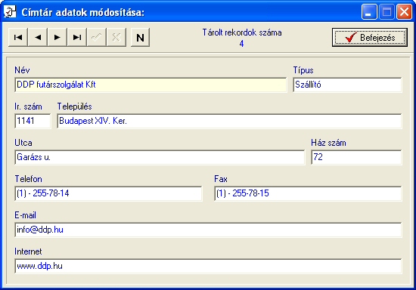Screen dimensions: 416x290
Task: Go to the next record
Action: coord(57,37)
